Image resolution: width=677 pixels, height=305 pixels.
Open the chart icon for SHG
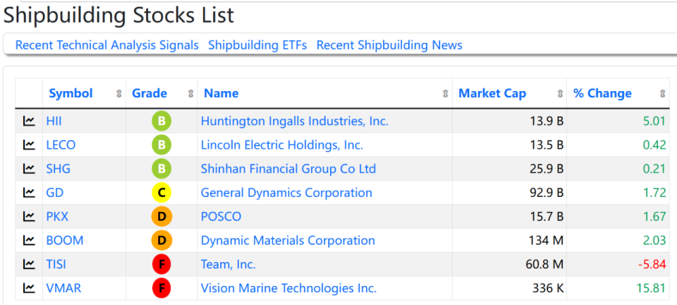29,169
